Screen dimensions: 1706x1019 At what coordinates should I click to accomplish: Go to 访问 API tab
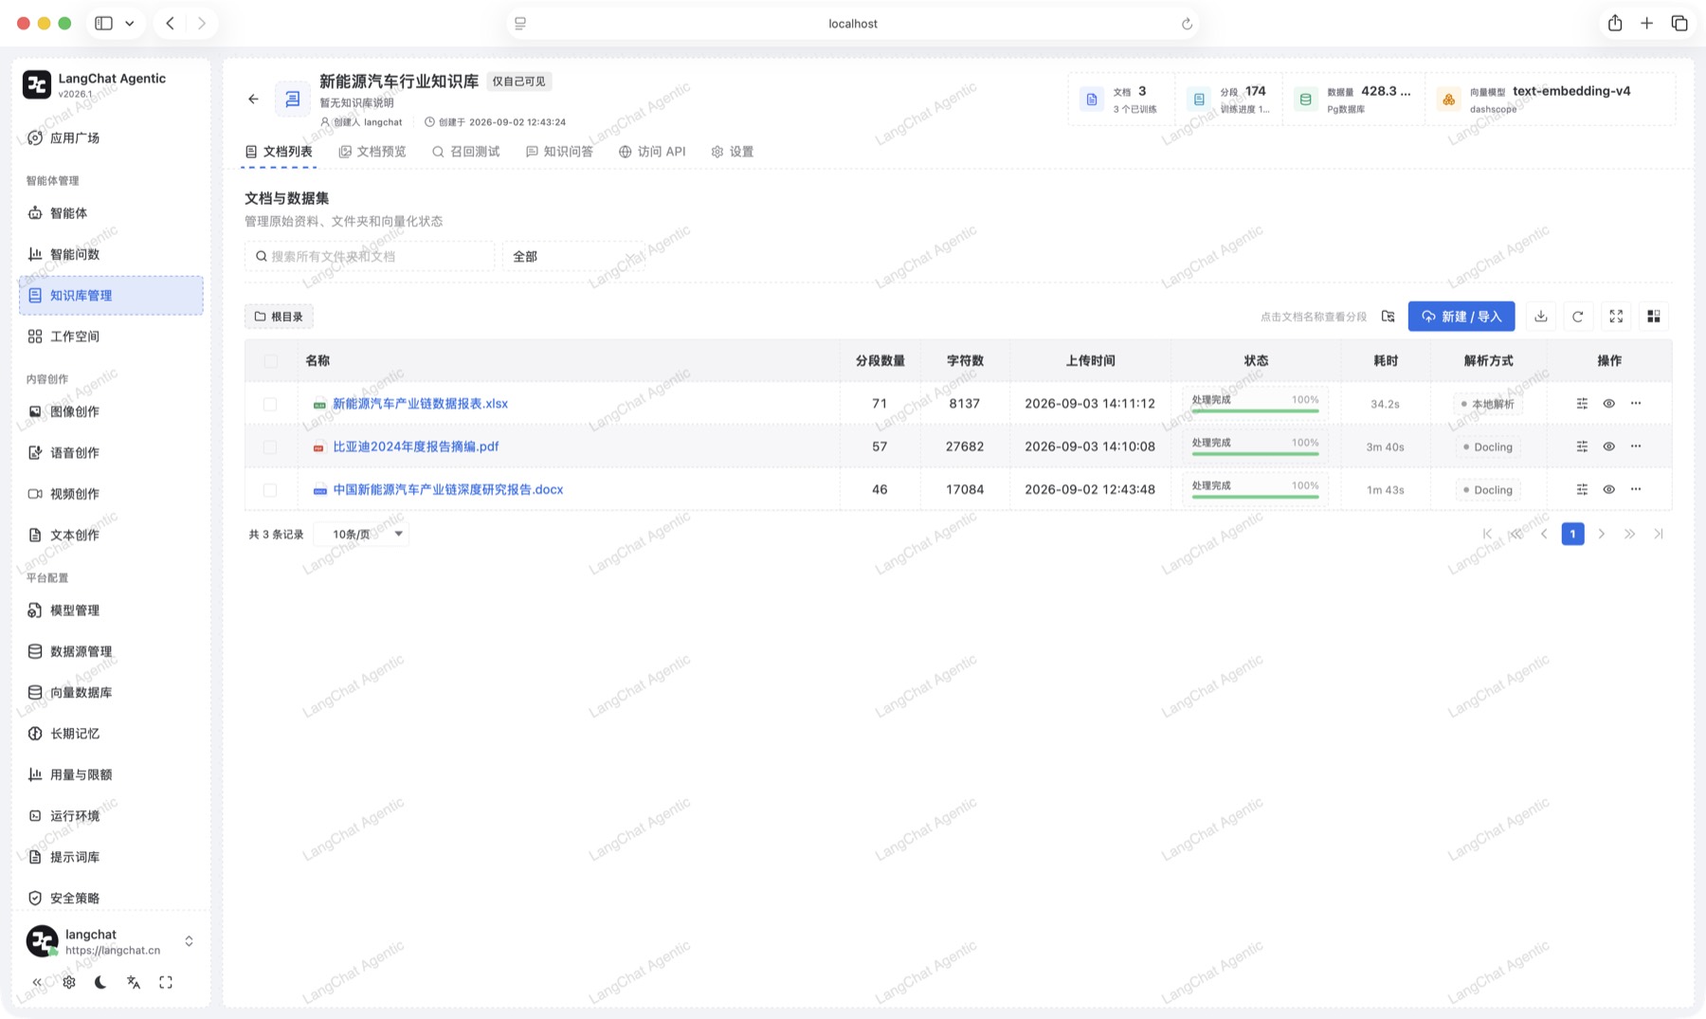652,152
